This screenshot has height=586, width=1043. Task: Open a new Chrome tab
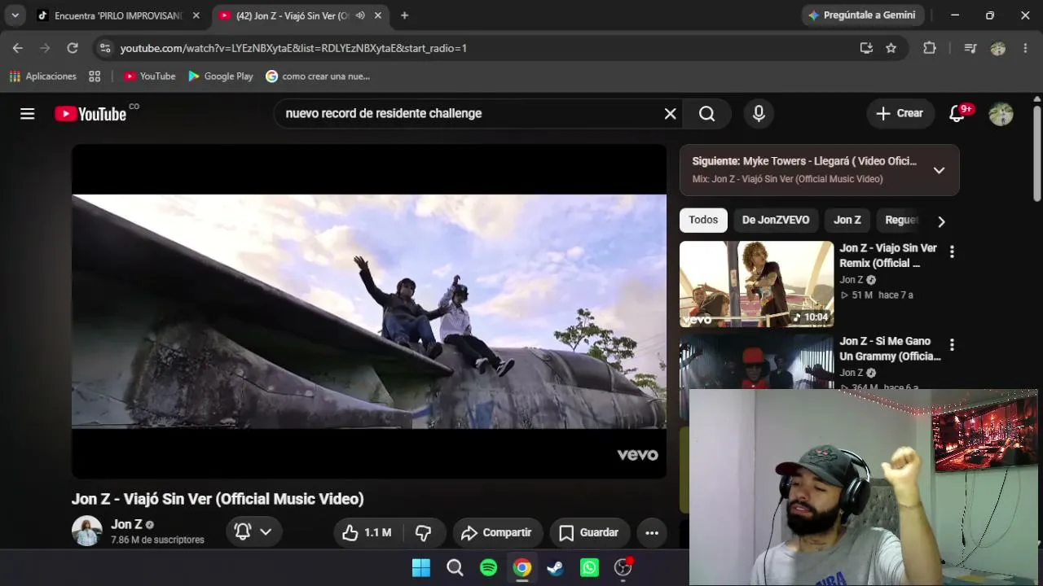pos(404,15)
